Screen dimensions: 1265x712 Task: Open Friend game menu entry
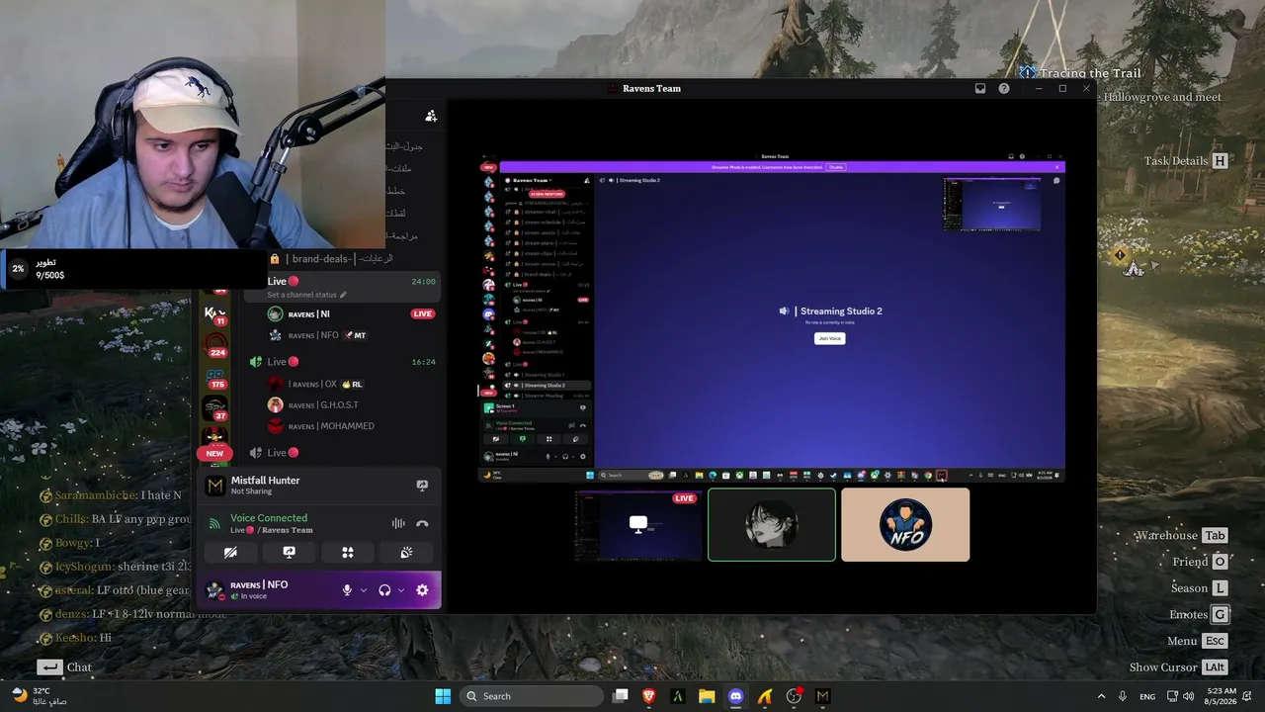tap(1200, 562)
